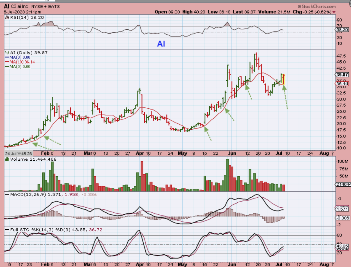Image resolution: width=351 pixels, height=267 pixels.
Task: Click the green MA(0) 0.00 legend entry
Action: point(18,67)
